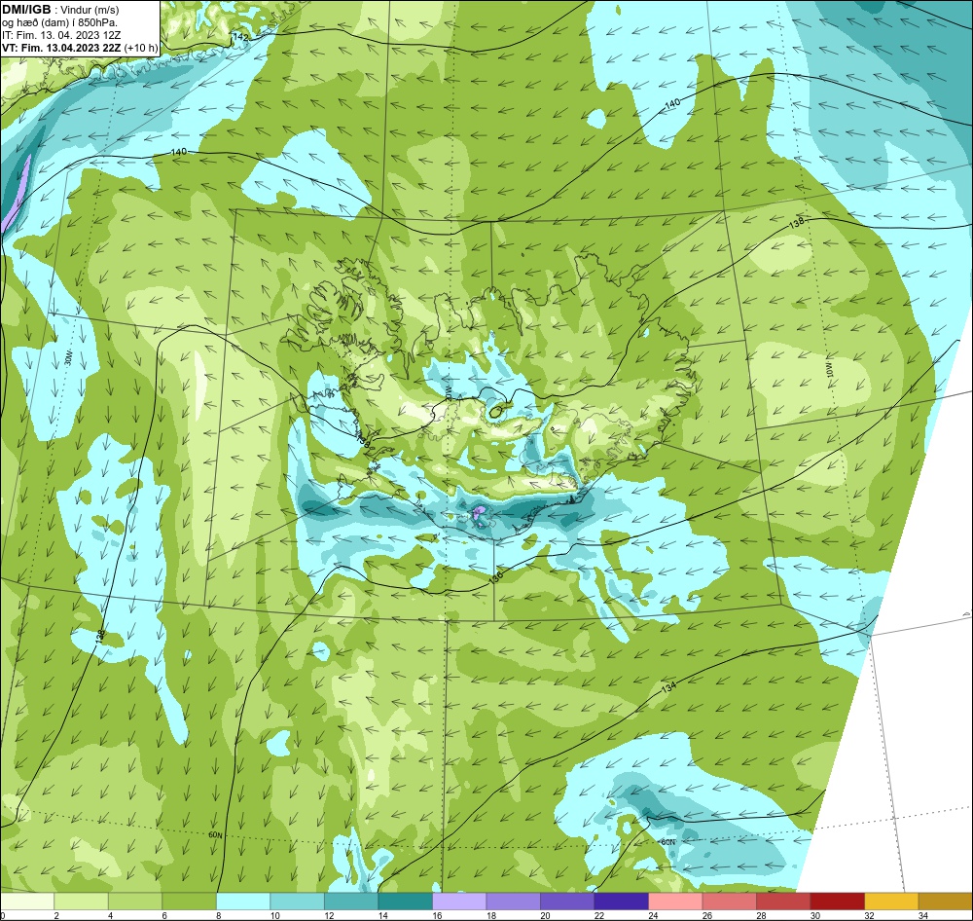
Task: Click the 134 contour label
Action: point(668,687)
